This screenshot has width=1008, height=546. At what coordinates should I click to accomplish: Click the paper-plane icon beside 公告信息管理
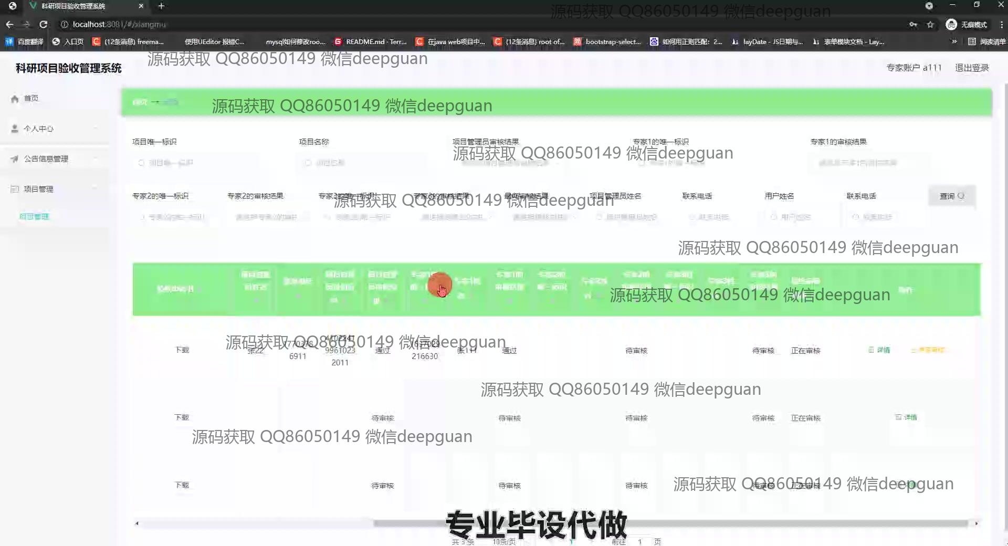click(x=15, y=159)
